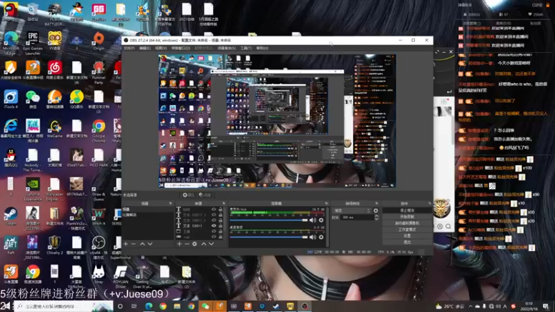Toggle visibility of 文本 (GDI+) 3 source

click(214, 215)
